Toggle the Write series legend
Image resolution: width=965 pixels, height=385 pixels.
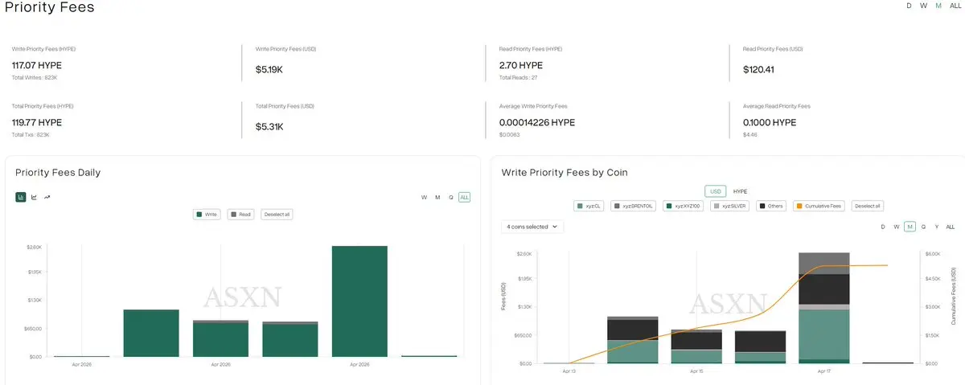point(207,215)
